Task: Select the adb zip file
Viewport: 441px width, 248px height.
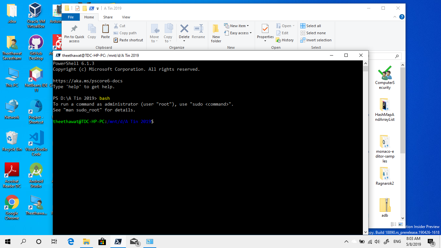Action: point(385,208)
